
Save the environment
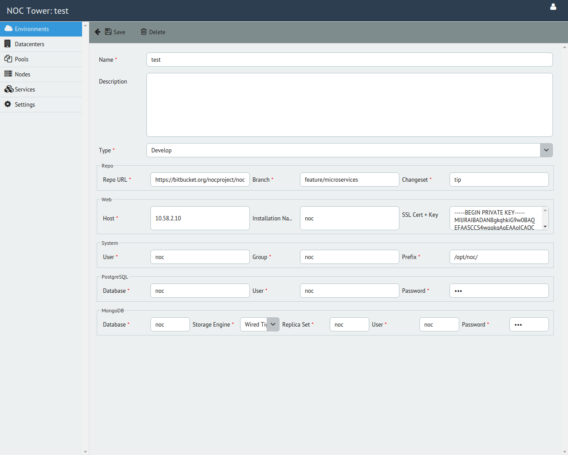point(115,32)
